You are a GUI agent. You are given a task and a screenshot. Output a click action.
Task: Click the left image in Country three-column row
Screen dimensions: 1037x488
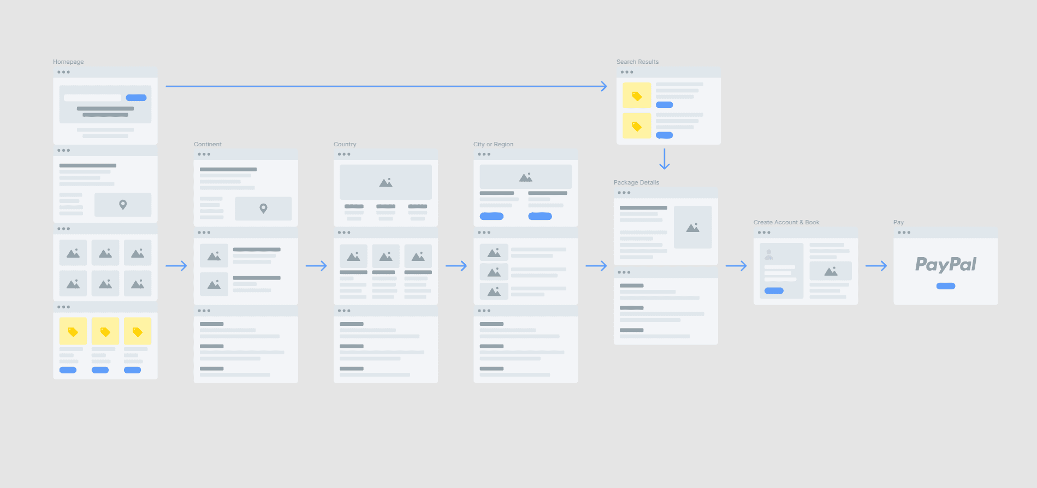coord(353,255)
